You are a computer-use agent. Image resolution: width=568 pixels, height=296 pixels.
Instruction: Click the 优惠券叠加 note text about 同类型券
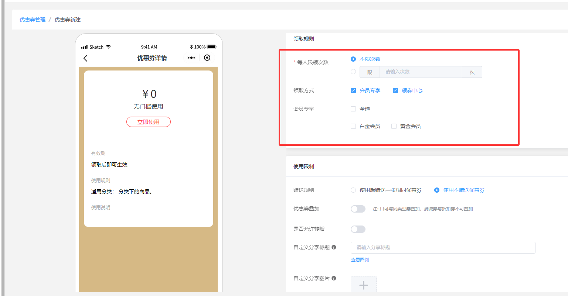point(423,209)
